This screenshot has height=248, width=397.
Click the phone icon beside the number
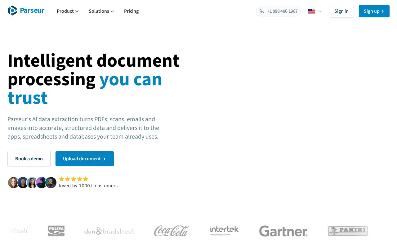[x=262, y=11]
